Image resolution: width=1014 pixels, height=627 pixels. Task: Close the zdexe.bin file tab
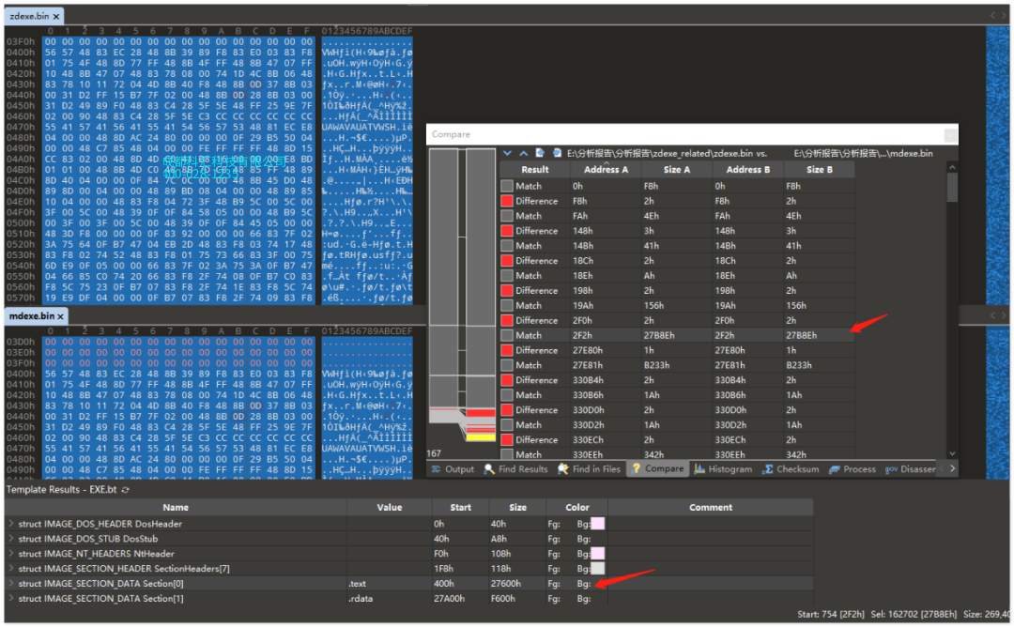tap(57, 17)
